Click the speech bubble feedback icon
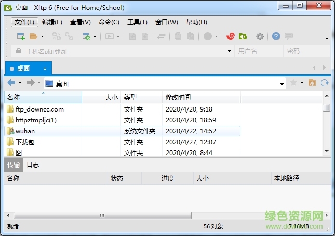 [x=289, y=36]
